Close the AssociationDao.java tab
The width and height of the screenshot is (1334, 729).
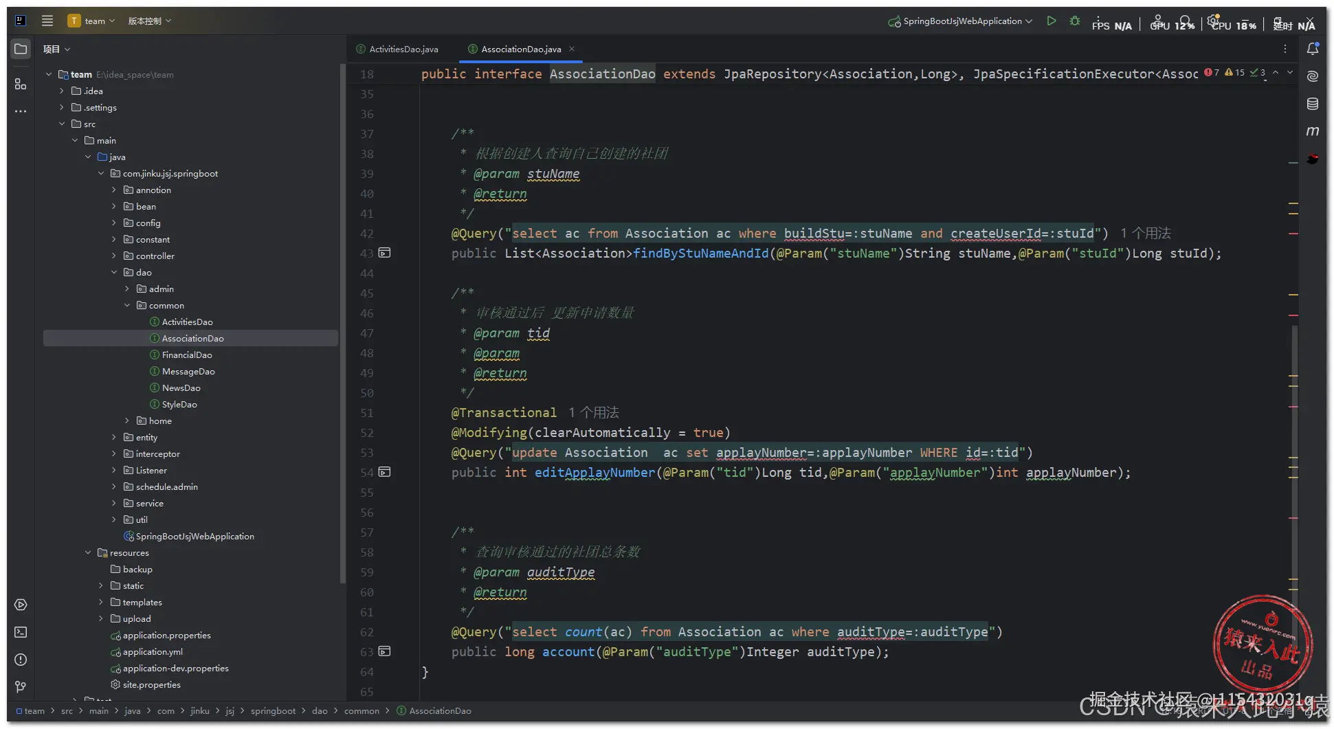click(x=572, y=49)
